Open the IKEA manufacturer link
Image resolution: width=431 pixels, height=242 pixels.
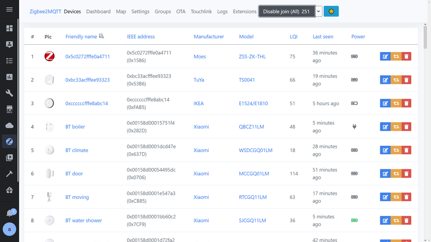coord(199,104)
